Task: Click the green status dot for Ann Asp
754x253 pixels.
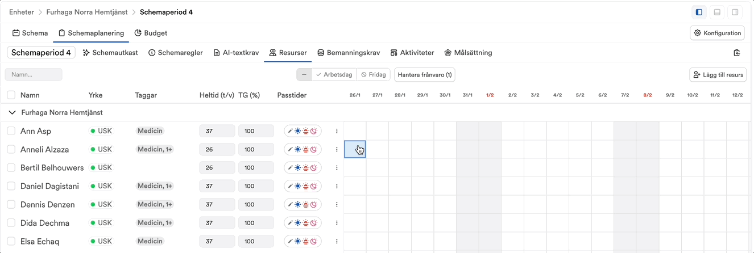Action: (93, 131)
